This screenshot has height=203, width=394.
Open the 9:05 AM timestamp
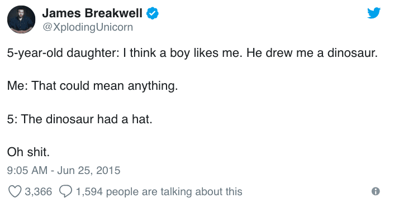click(x=27, y=171)
